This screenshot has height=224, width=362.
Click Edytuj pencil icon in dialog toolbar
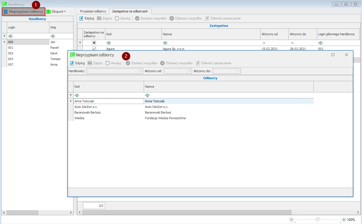[72, 63]
